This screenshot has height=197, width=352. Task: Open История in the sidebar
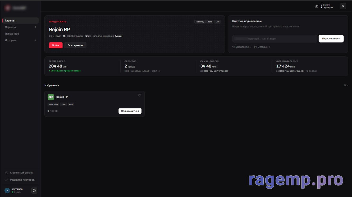coord(21,40)
